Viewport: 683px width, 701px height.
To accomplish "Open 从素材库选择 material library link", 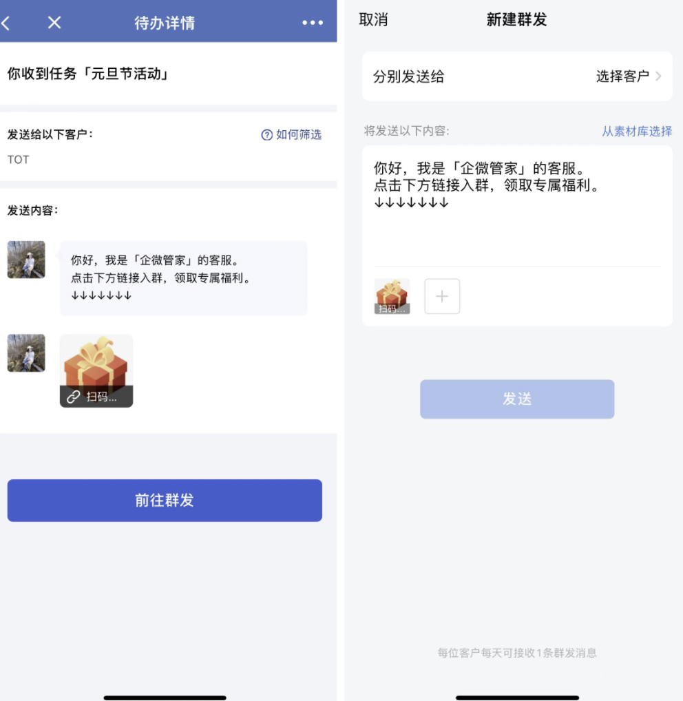I will [636, 131].
